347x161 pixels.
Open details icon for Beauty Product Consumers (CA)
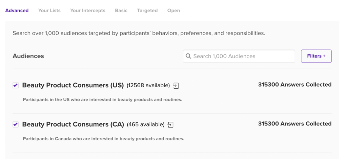[170, 125]
